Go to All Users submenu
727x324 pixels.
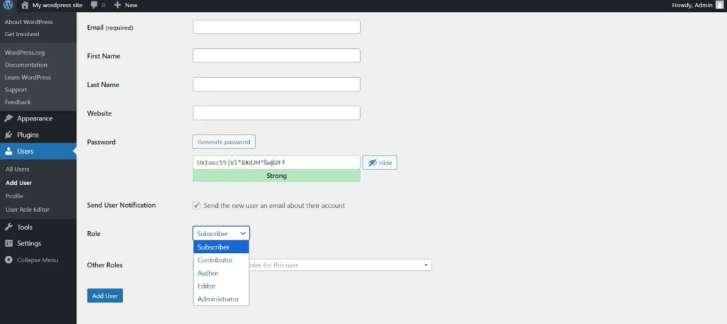(x=17, y=169)
